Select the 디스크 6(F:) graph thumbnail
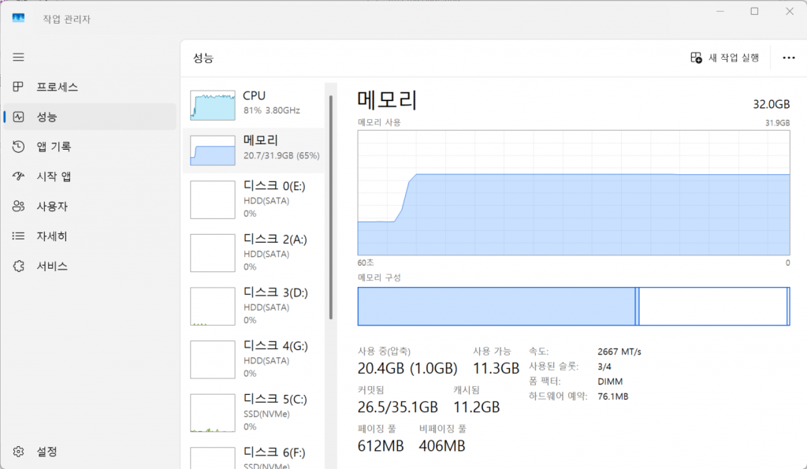 tap(213, 458)
